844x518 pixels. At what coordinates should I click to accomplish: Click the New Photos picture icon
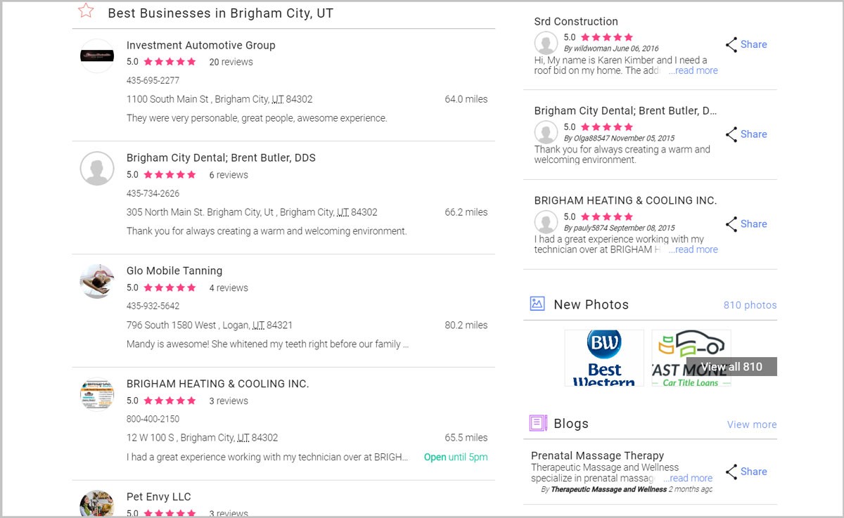click(x=537, y=304)
